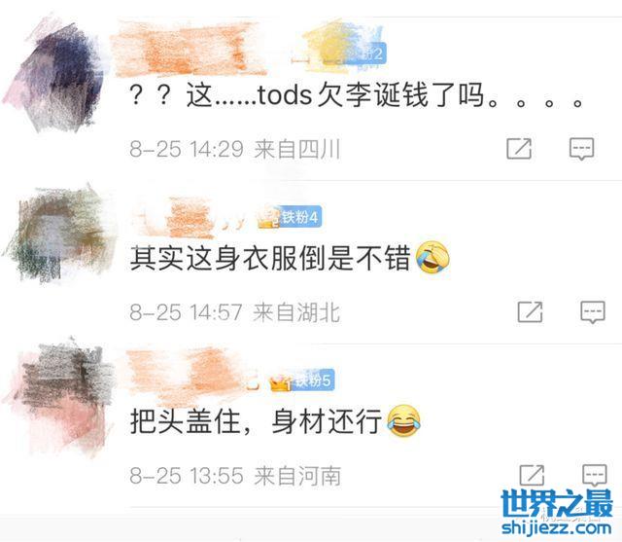The height and width of the screenshot is (542, 622).
Task: Click crown icon beside 铁粉5 badge
Action: [281, 382]
